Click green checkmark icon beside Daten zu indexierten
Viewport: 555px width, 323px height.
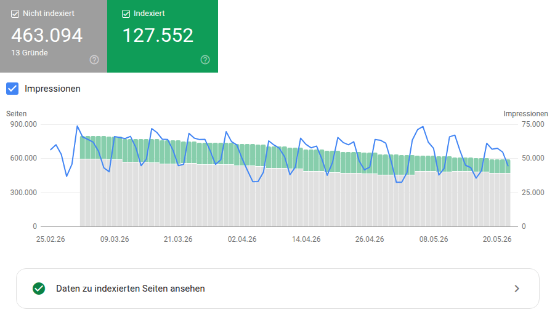click(39, 289)
